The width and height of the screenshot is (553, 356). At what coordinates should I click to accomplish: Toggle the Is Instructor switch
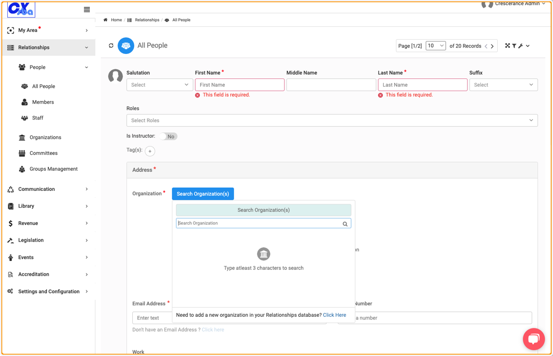[x=168, y=136]
